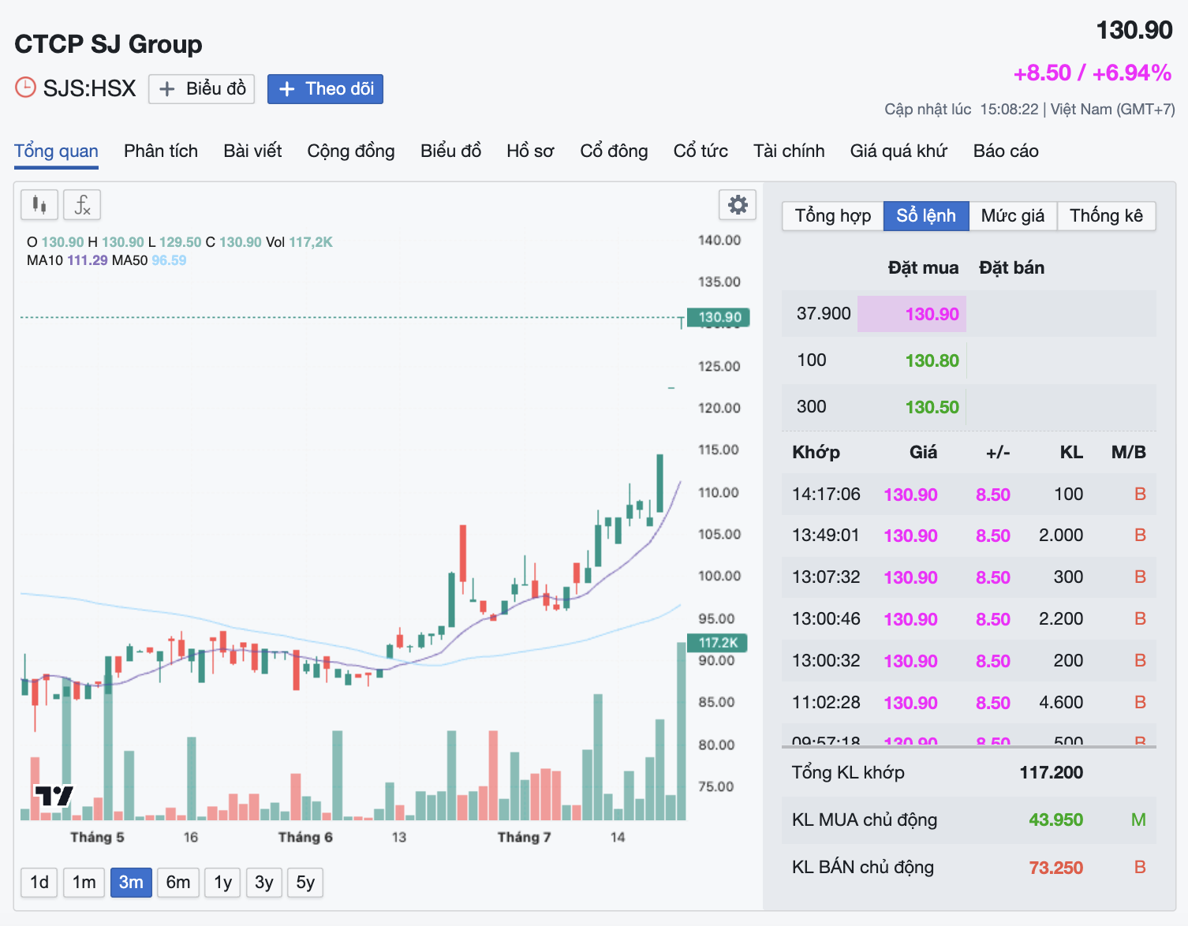The height and width of the screenshot is (926, 1188).
Task: Open the fx indicators icon
Action: pyautogui.click(x=82, y=205)
